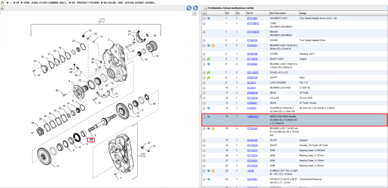Click the blue arrow on row 87525945
Image resolution: width=388 pixels, height=188 pixels.
(x=209, y=64)
